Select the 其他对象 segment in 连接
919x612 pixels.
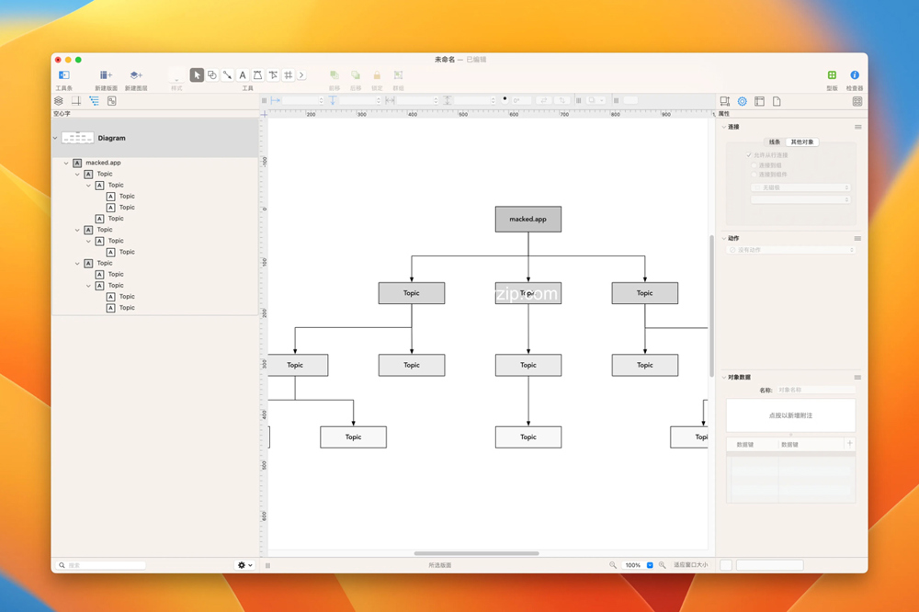[x=802, y=142]
